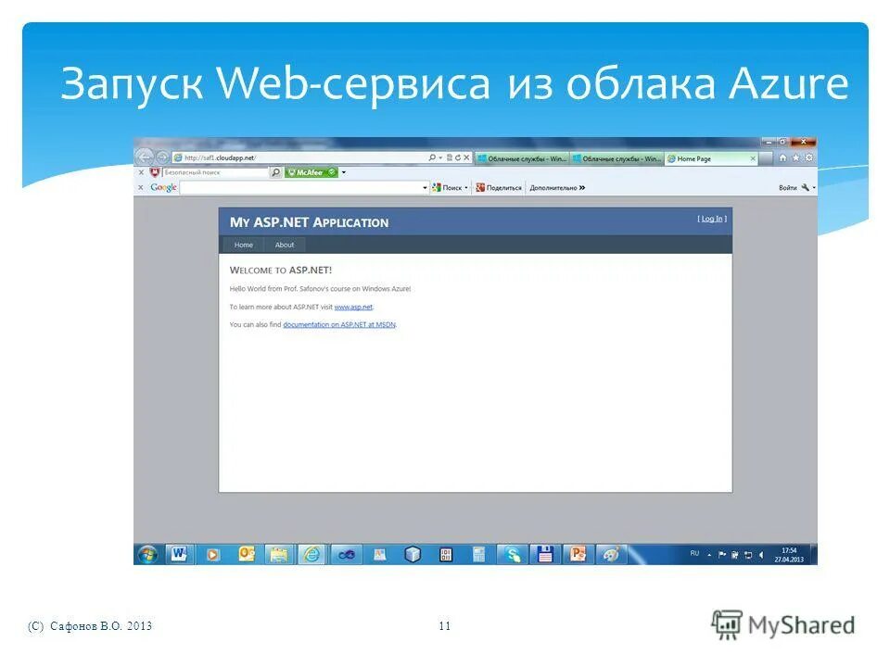Open Microsoft Word from the taskbar
The width and height of the screenshot is (890, 667).
click(182, 554)
